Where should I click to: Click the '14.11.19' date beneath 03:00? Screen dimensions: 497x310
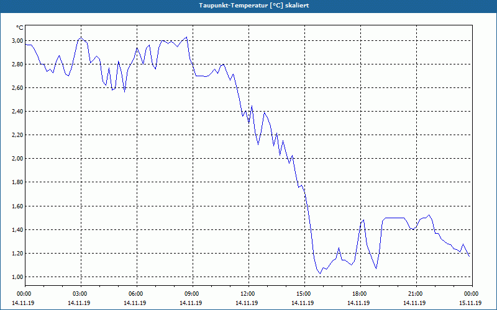pos(79,303)
